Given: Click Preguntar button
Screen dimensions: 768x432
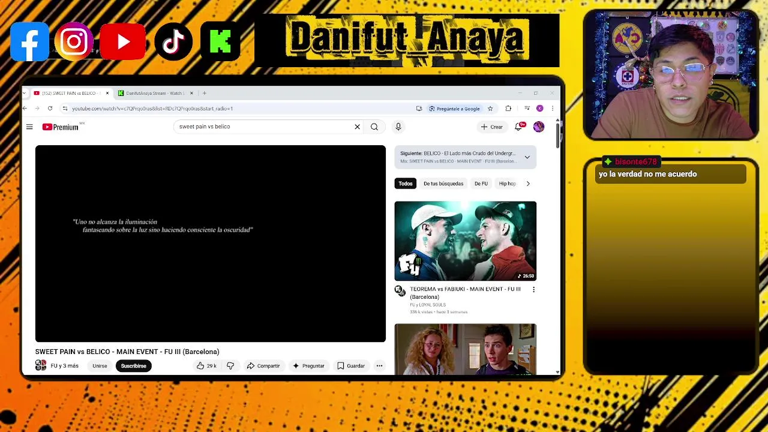Looking at the screenshot, I should click(x=308, y=366).
